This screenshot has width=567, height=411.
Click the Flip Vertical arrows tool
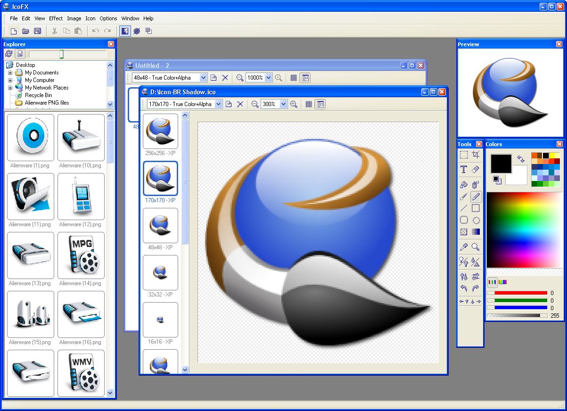464,277
